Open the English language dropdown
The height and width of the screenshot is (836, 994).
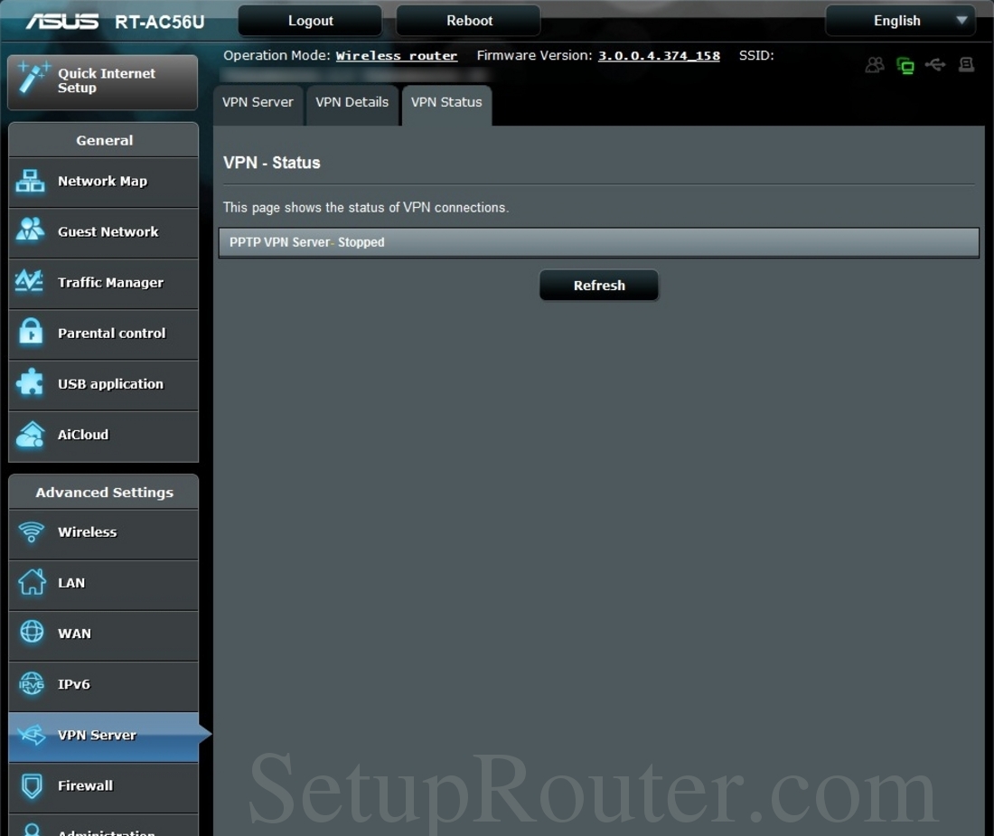click(900, 20)
